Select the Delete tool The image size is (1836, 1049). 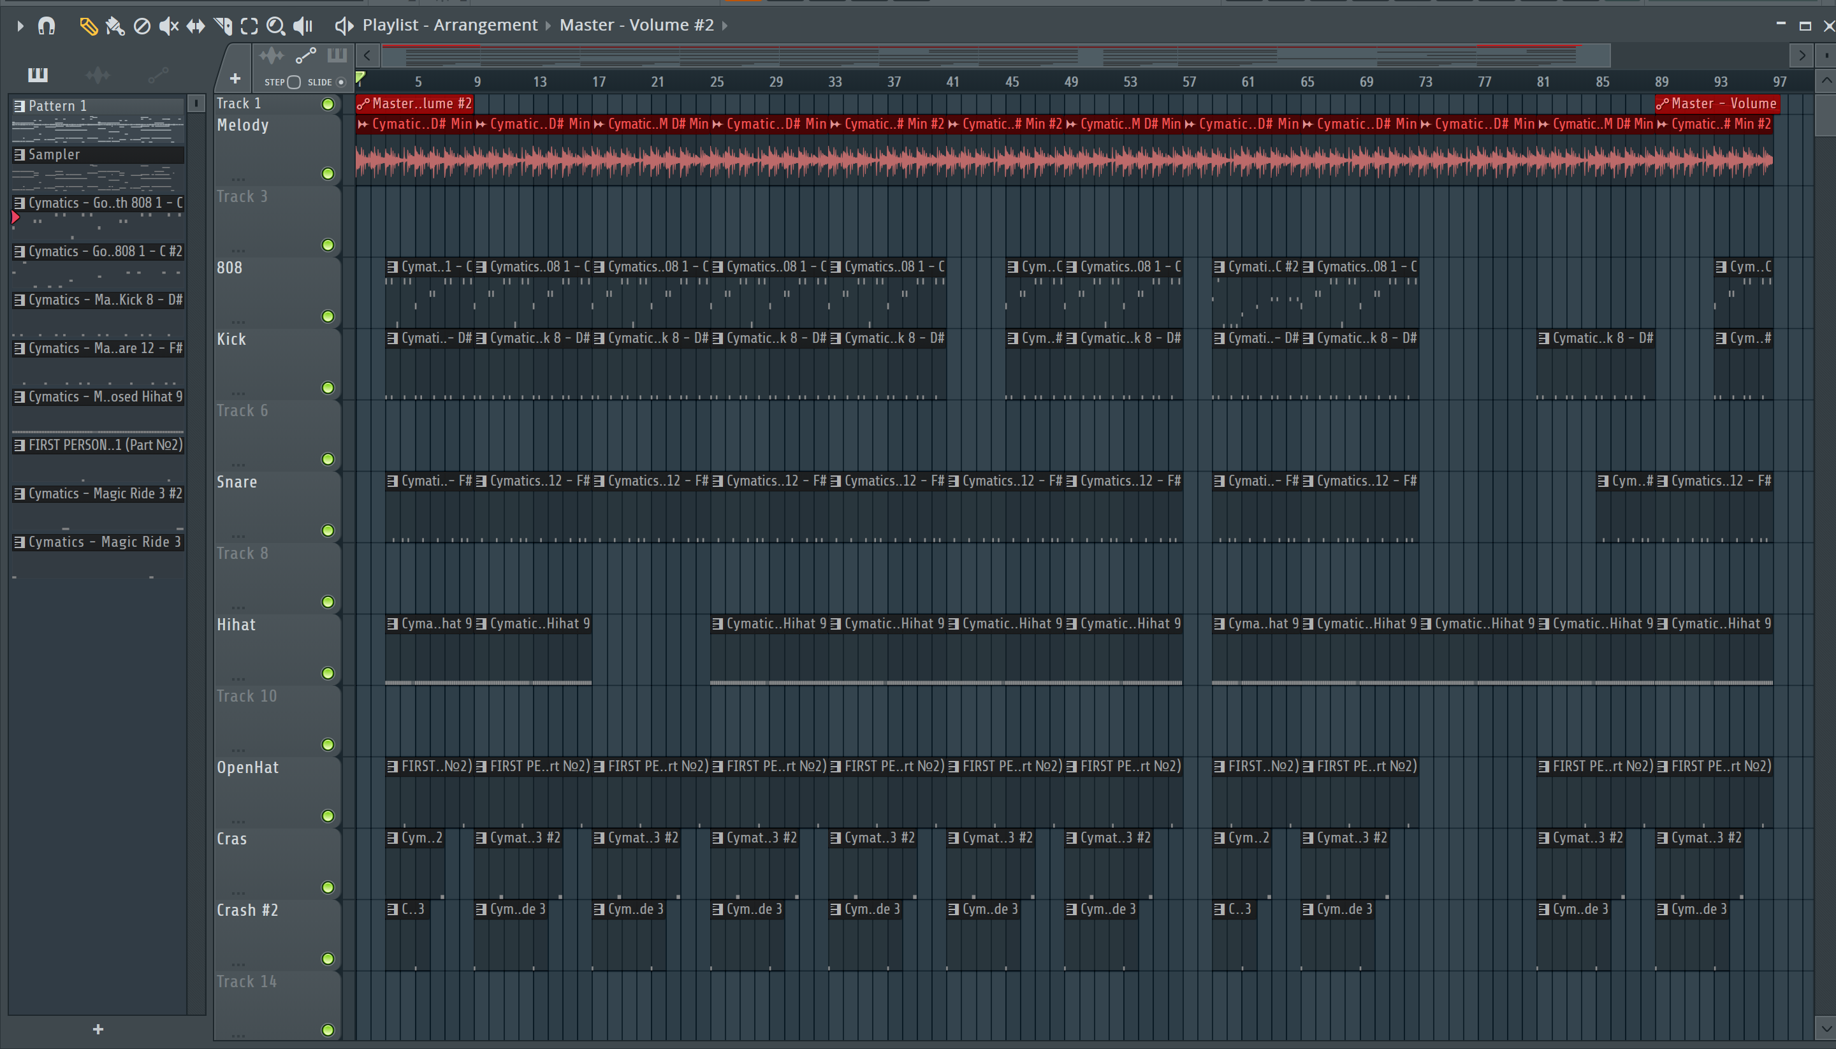pos(142,27)
